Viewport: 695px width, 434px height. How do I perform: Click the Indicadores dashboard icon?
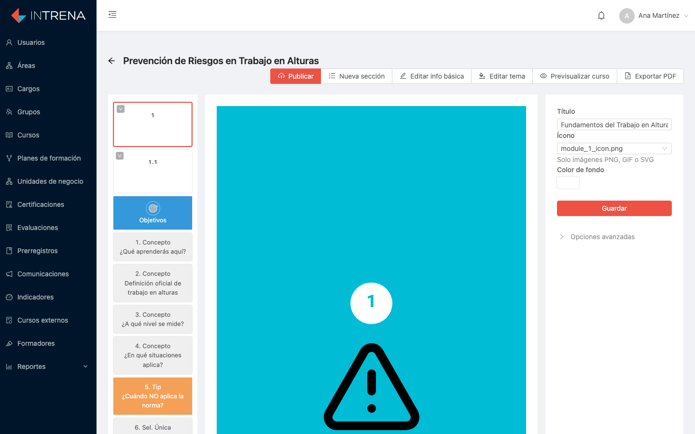pyautogui.click(x=9, y=297)
